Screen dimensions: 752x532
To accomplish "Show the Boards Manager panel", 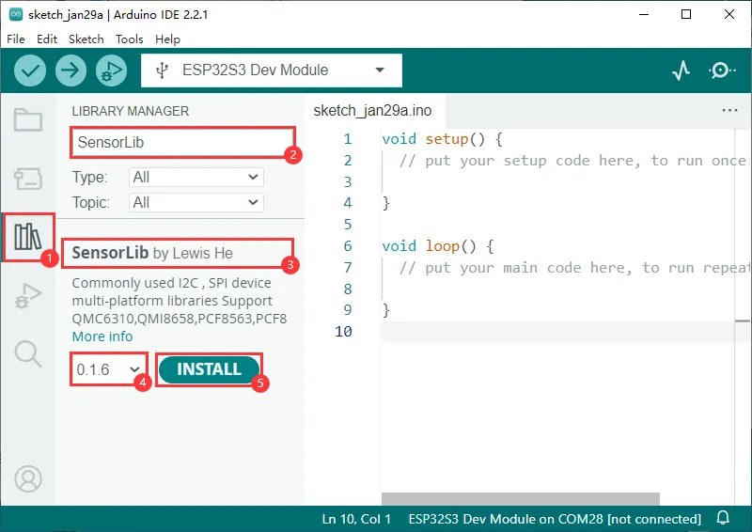I will click(x=28, y=178).
